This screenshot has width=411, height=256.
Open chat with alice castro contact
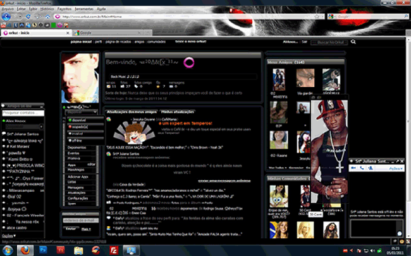coord(16,228)
